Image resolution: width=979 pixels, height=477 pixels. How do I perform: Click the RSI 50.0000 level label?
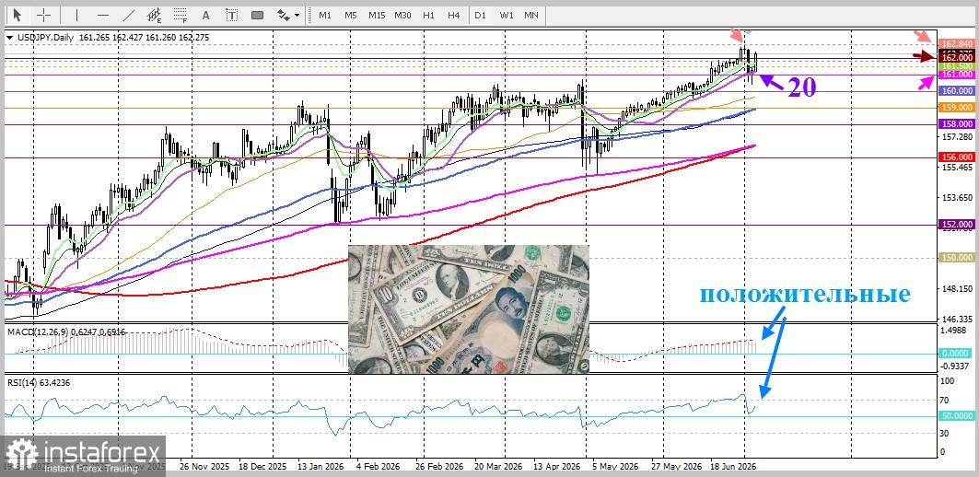point(956,416)
